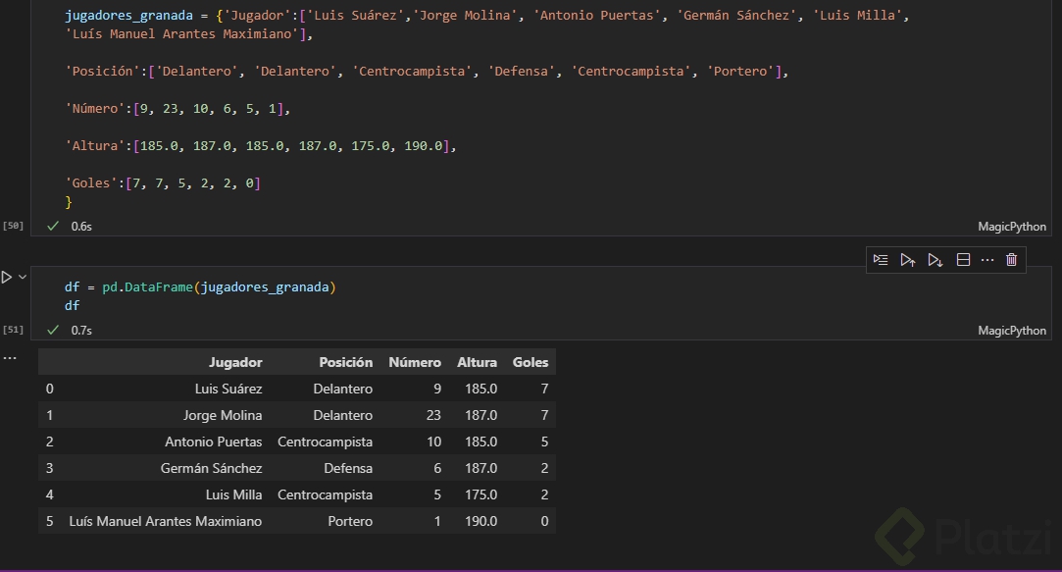
Task: Click execution count [51]
Action: pyautogui.click(x=13, y=330)
